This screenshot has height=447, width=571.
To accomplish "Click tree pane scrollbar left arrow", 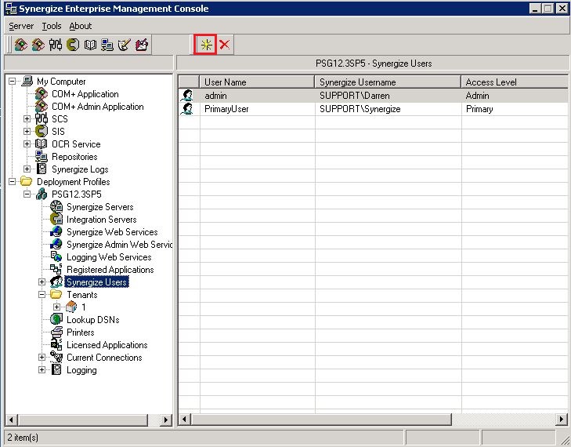I will 11,420.
